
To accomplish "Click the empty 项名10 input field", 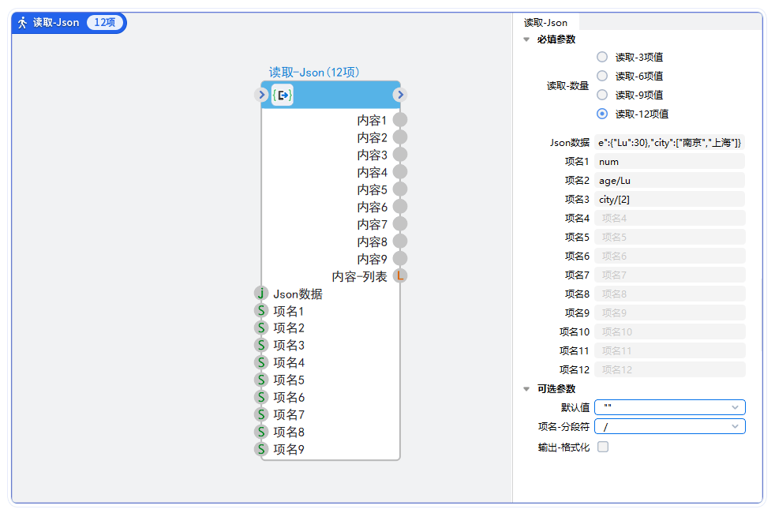I will [x=670, y=331].
